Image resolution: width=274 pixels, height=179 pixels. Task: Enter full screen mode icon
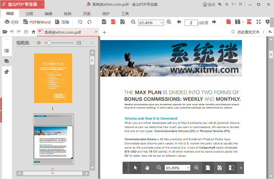click(x=258, y=22)
